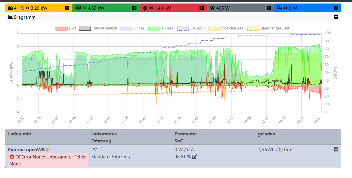Screen dimensions: 352x178
Task: Click the orange plug icon beside Externe openWB
Action: point(47,150)
